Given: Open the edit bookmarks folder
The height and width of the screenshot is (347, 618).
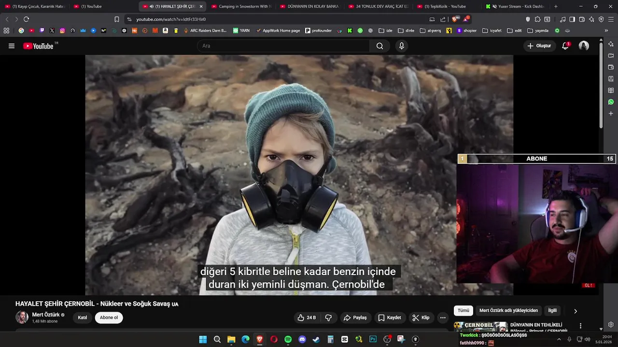Looking at the screenshot, I should tap(515, 30).
